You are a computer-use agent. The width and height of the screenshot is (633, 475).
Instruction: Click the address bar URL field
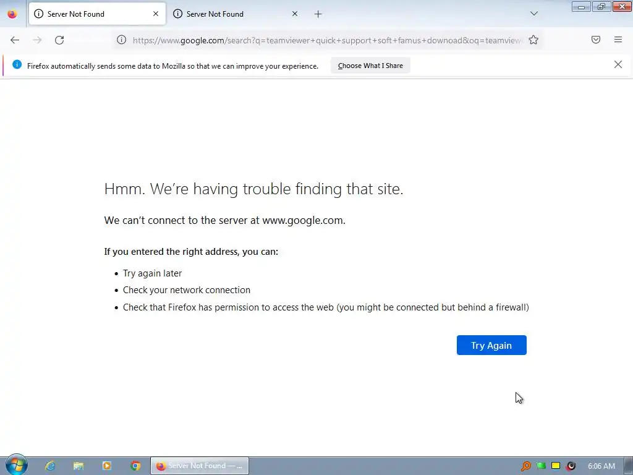[326, 40]
